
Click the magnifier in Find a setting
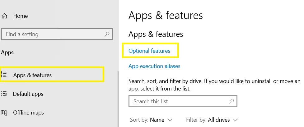(107, 34)
